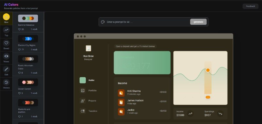262x124 pixels.
Task: Click the palette icon in the prompt bar
Action: [x=103, y=22]
